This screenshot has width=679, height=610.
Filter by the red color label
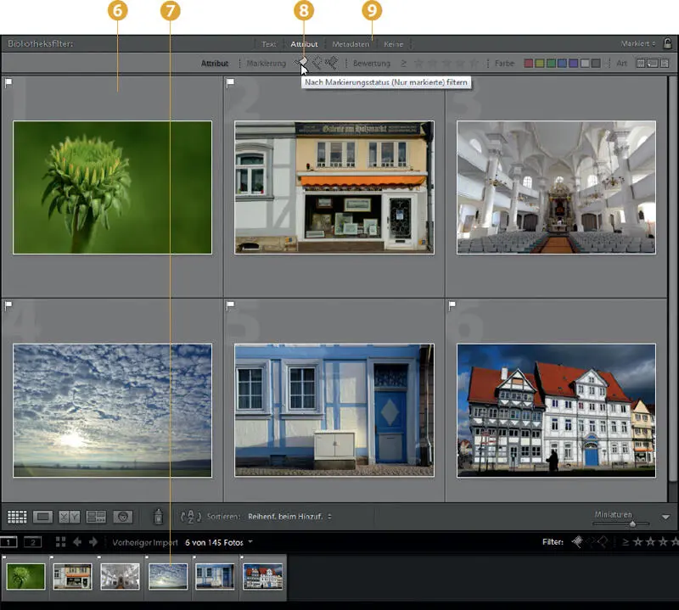[x=528, y=64]
